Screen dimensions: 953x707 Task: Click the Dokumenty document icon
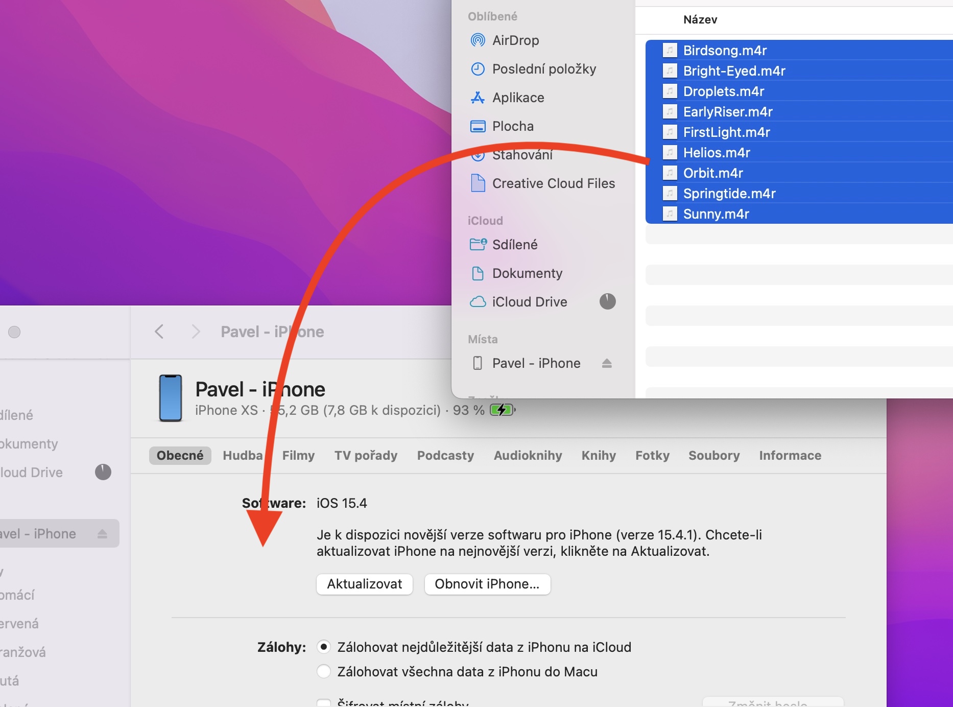pos(478,273)
